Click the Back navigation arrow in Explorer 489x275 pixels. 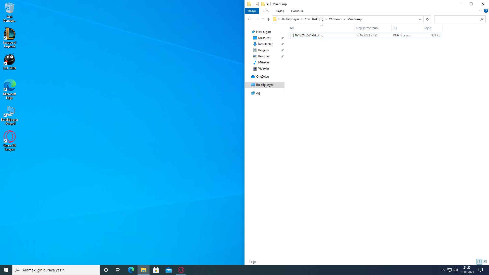[x=250, y=19]
